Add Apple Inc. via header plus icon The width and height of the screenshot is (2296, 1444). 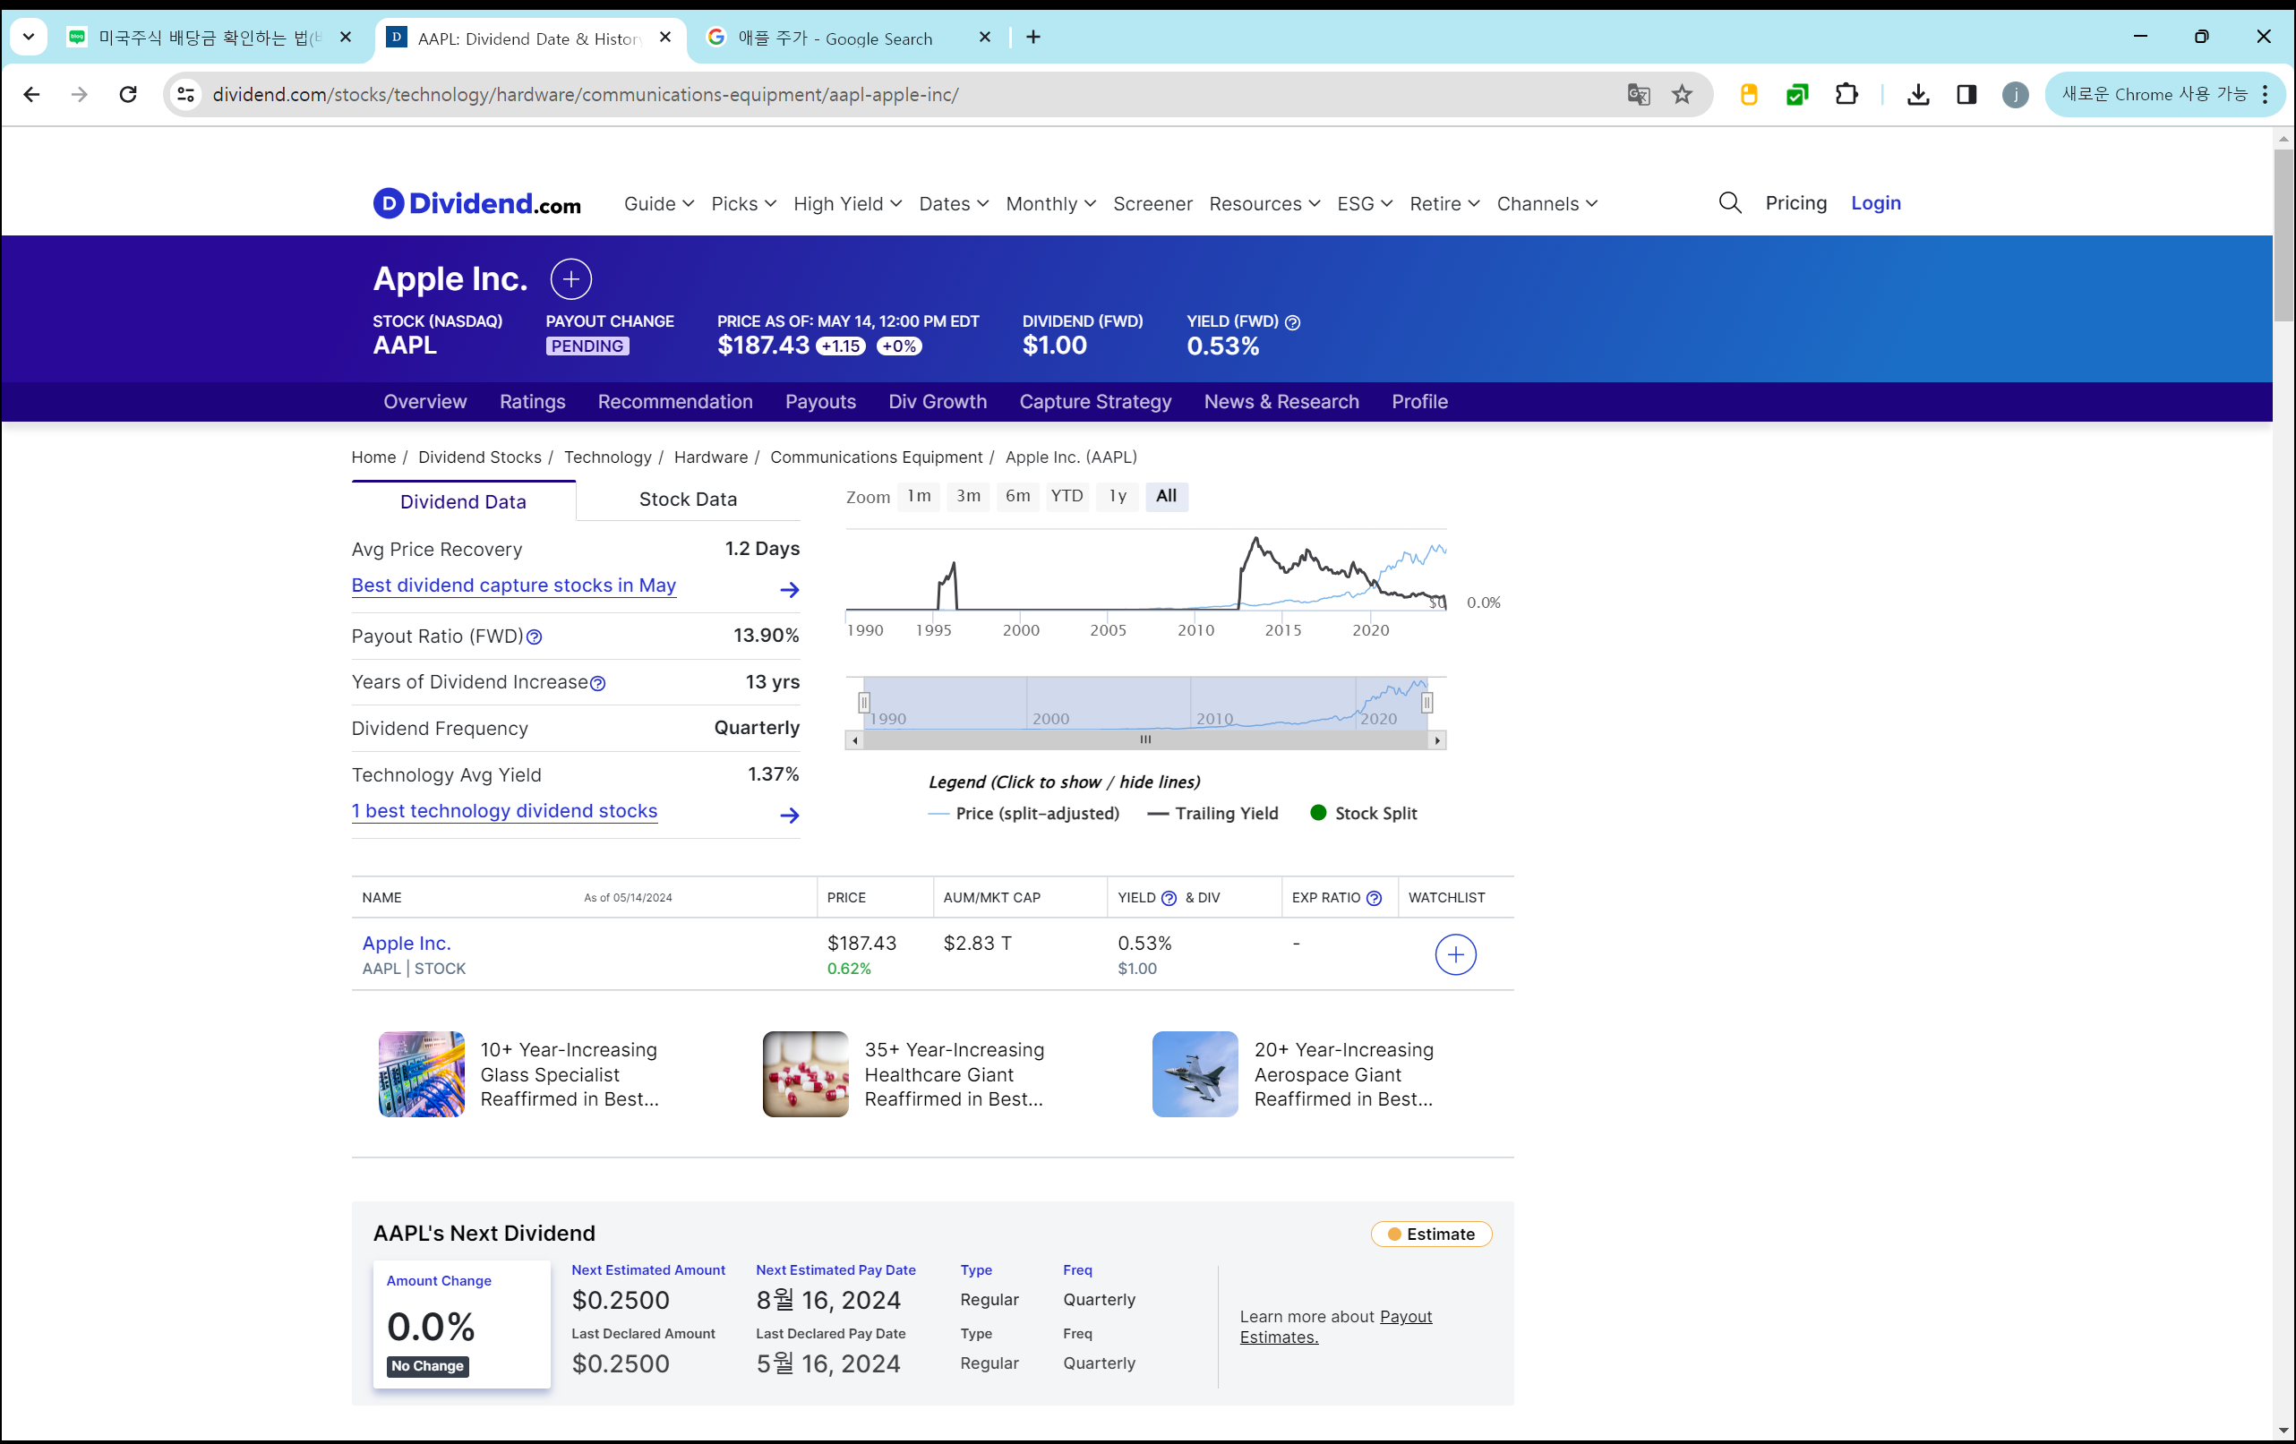pos(570,279)
